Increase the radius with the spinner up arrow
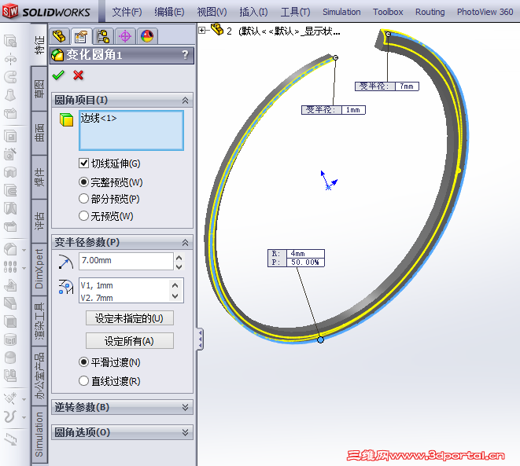 [179, 257]
